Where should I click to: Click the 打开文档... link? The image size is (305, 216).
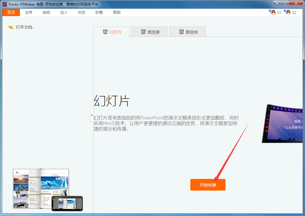coord(25,27)
